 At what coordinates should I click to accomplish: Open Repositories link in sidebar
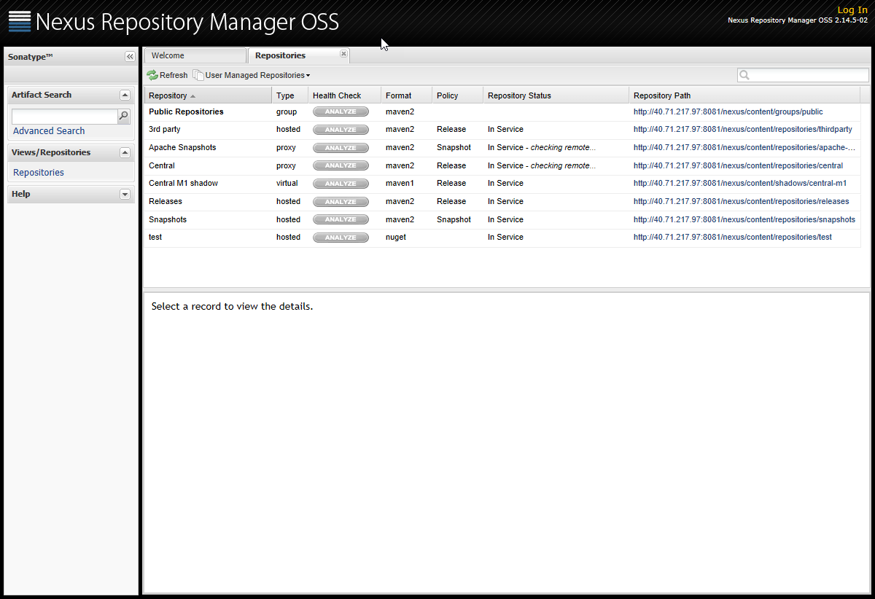(39, 173)
